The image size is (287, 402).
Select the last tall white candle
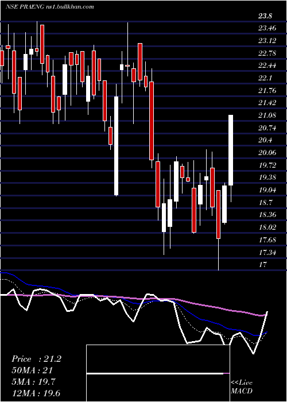[231, 150]
